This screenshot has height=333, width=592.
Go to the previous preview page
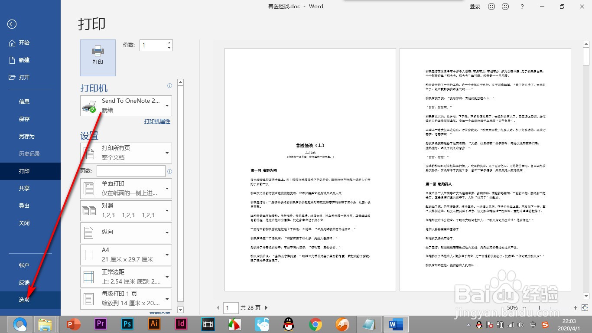point(218,308)
